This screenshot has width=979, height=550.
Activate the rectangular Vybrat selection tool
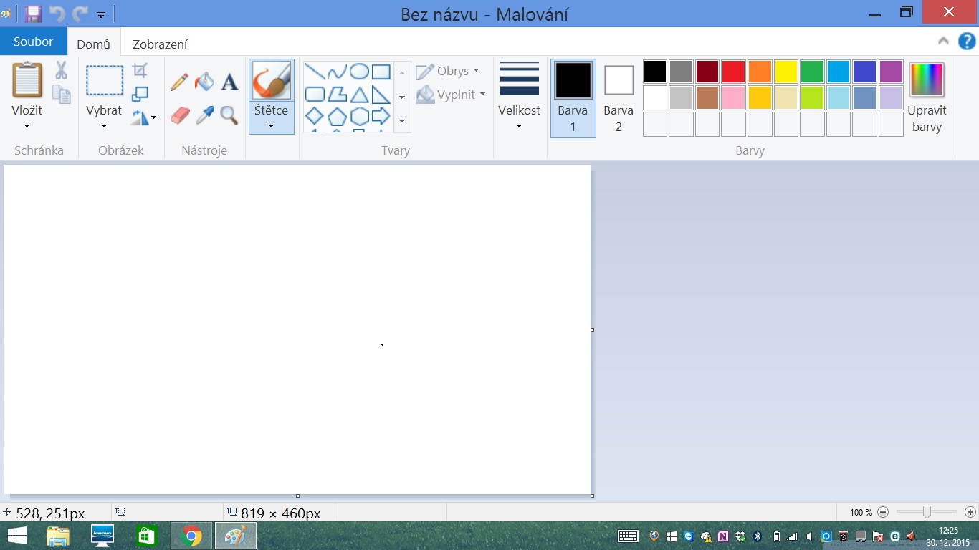click(x=105, y=80)
